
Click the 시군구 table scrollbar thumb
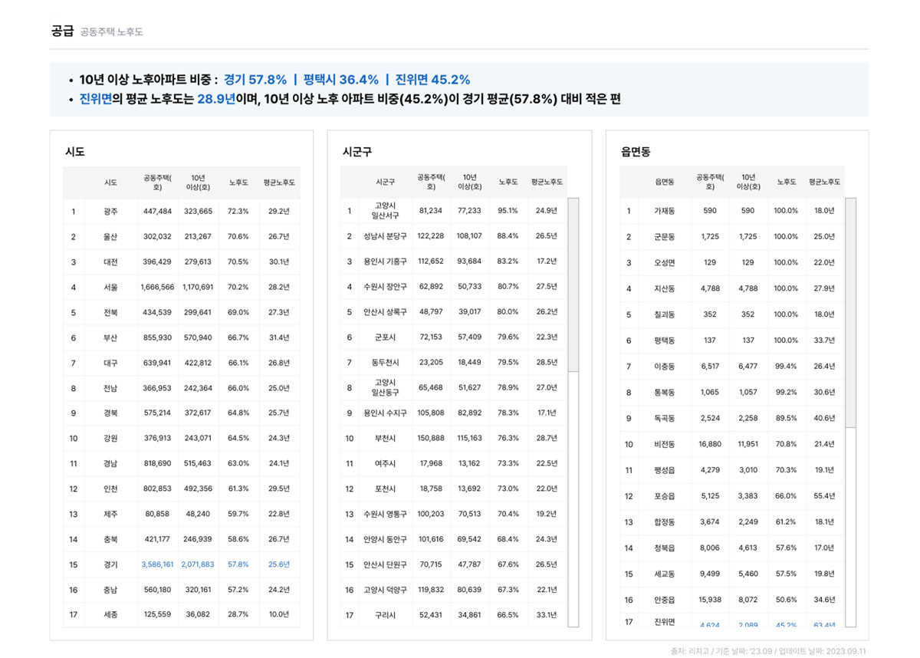(x=573, y=285)
